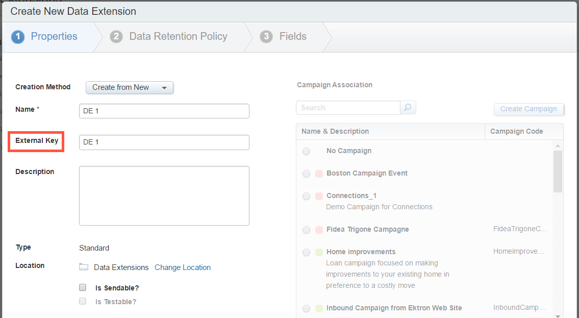This screenshot has height=318, width=579.
Task: Click the circled step 1 Properties icon
Action: 17,36
